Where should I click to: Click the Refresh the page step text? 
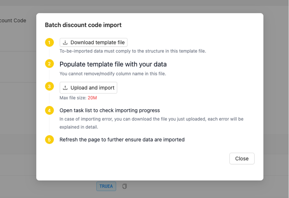(122, 140)
